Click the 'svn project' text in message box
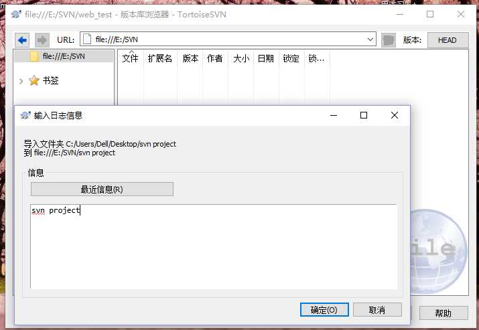This screenshot has width=479, height=330. pyautogui.click(x=56, y=210)
